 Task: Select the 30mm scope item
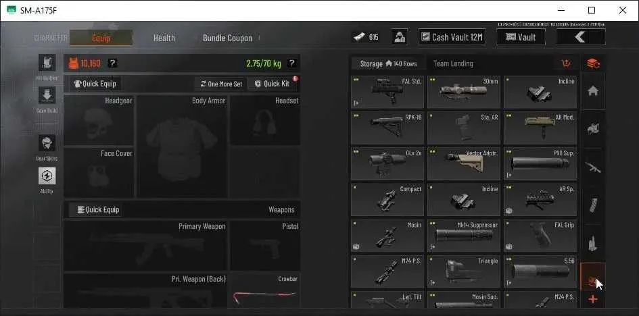click(x=464, y=93)
